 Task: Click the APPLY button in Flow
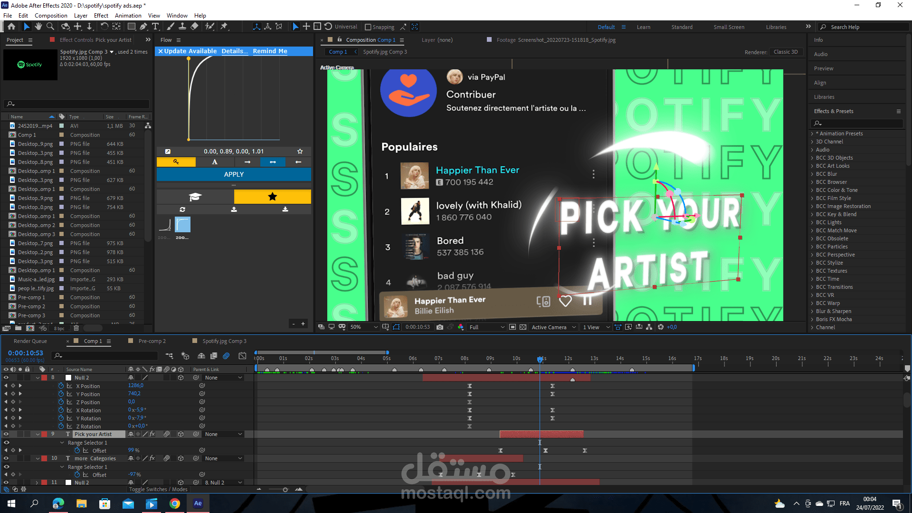(234, 174)
